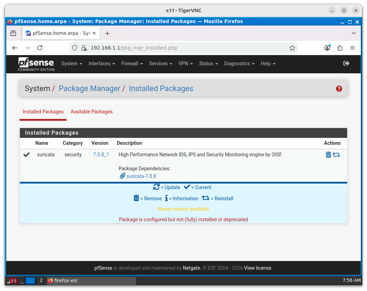The height and width of the screenshot is (291, 367).
Task: Click the taskbar clock showing 7:56 AM
Action: click(x=351, y=281)
